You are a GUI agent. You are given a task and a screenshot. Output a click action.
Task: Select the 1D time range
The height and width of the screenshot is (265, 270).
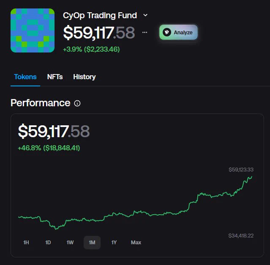tap(48, 243)
